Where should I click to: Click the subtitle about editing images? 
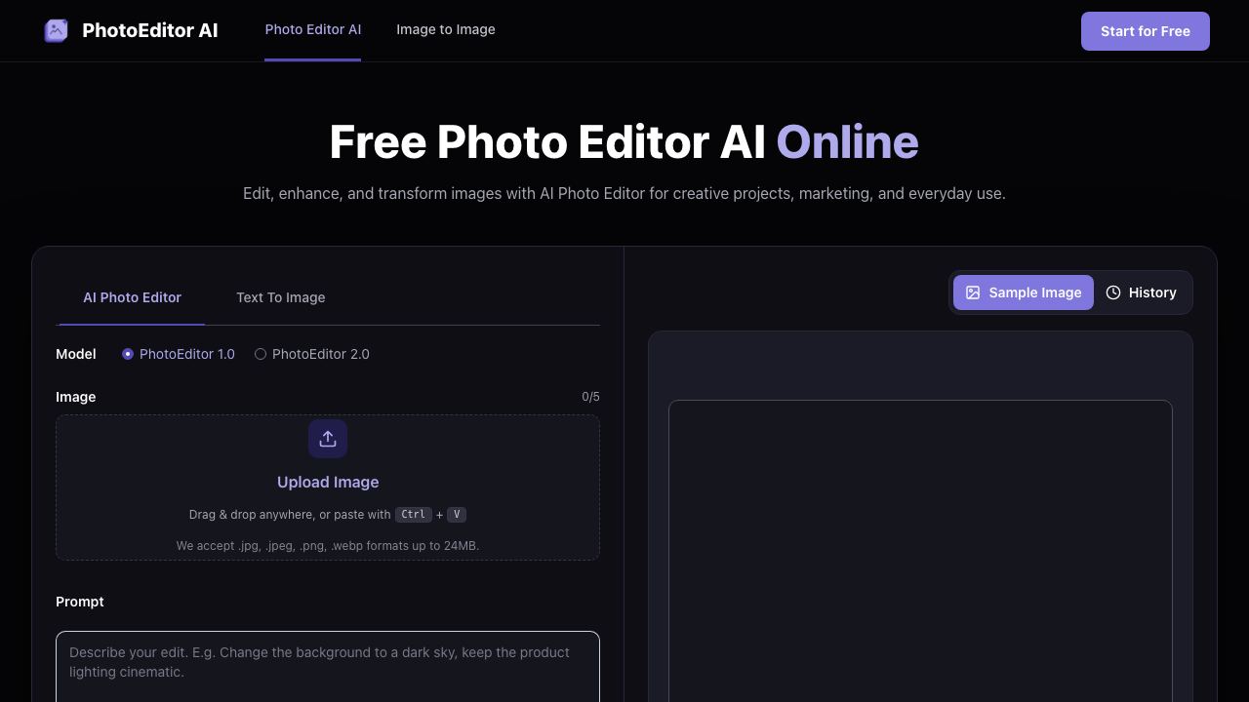point(624,193)
